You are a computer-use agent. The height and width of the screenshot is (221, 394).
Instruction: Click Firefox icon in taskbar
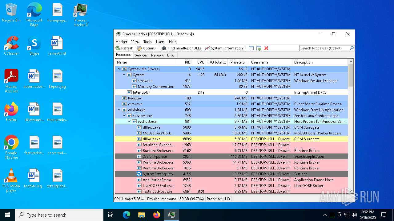click(x=156, y=215)
